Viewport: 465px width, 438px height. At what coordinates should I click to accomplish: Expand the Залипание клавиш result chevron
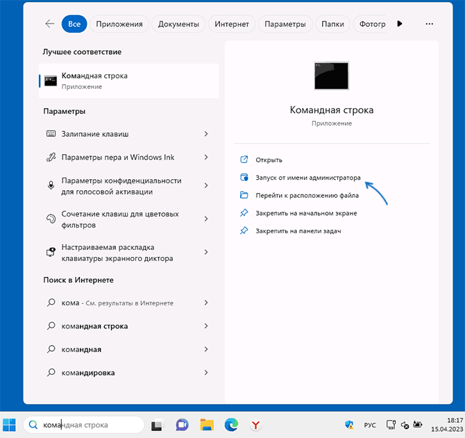click(x=206, y=133)
